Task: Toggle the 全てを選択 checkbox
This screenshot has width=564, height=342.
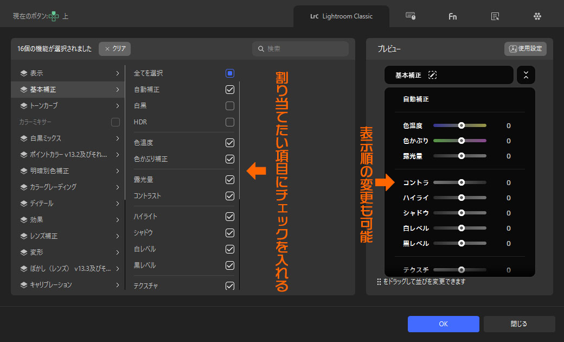Action: [230, 73]
